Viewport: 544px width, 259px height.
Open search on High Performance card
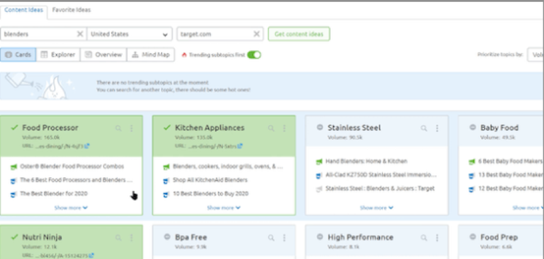(424, 238)
